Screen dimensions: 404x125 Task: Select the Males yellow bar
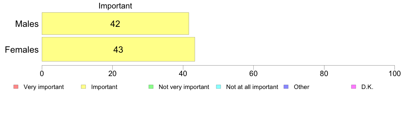click(x=115, y=23)
